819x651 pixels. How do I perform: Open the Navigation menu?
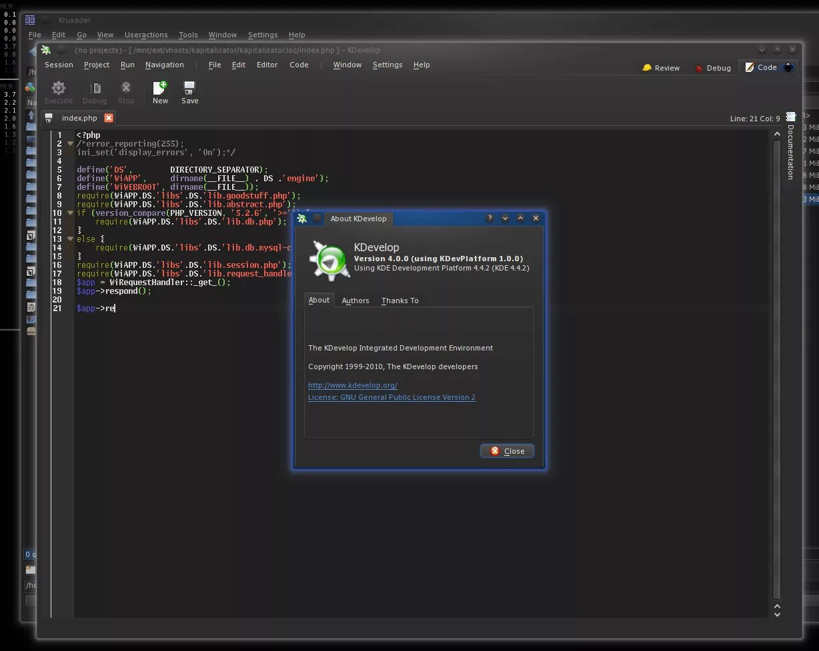(x=164, y=65)
